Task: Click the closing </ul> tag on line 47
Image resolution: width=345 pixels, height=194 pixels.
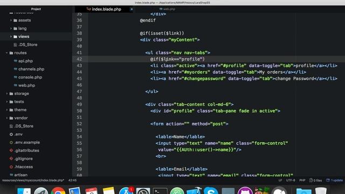Action: [151, 92]
